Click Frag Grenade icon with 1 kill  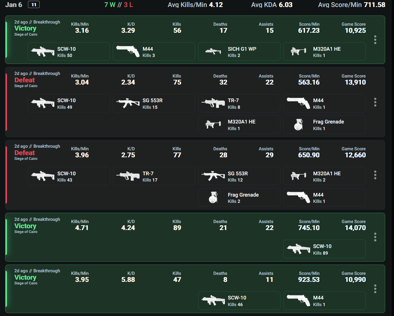[298, 125]
